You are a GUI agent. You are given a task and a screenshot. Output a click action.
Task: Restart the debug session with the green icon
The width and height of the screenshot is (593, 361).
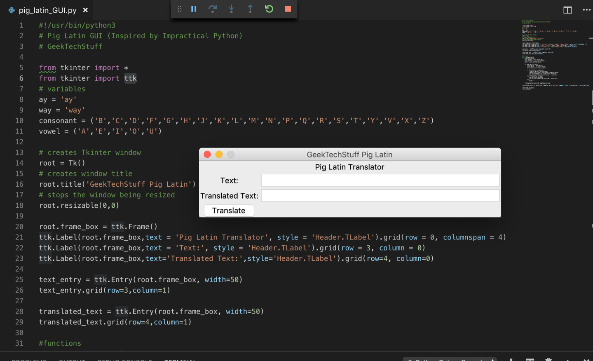pyautogui.click(x=269, y=9)
